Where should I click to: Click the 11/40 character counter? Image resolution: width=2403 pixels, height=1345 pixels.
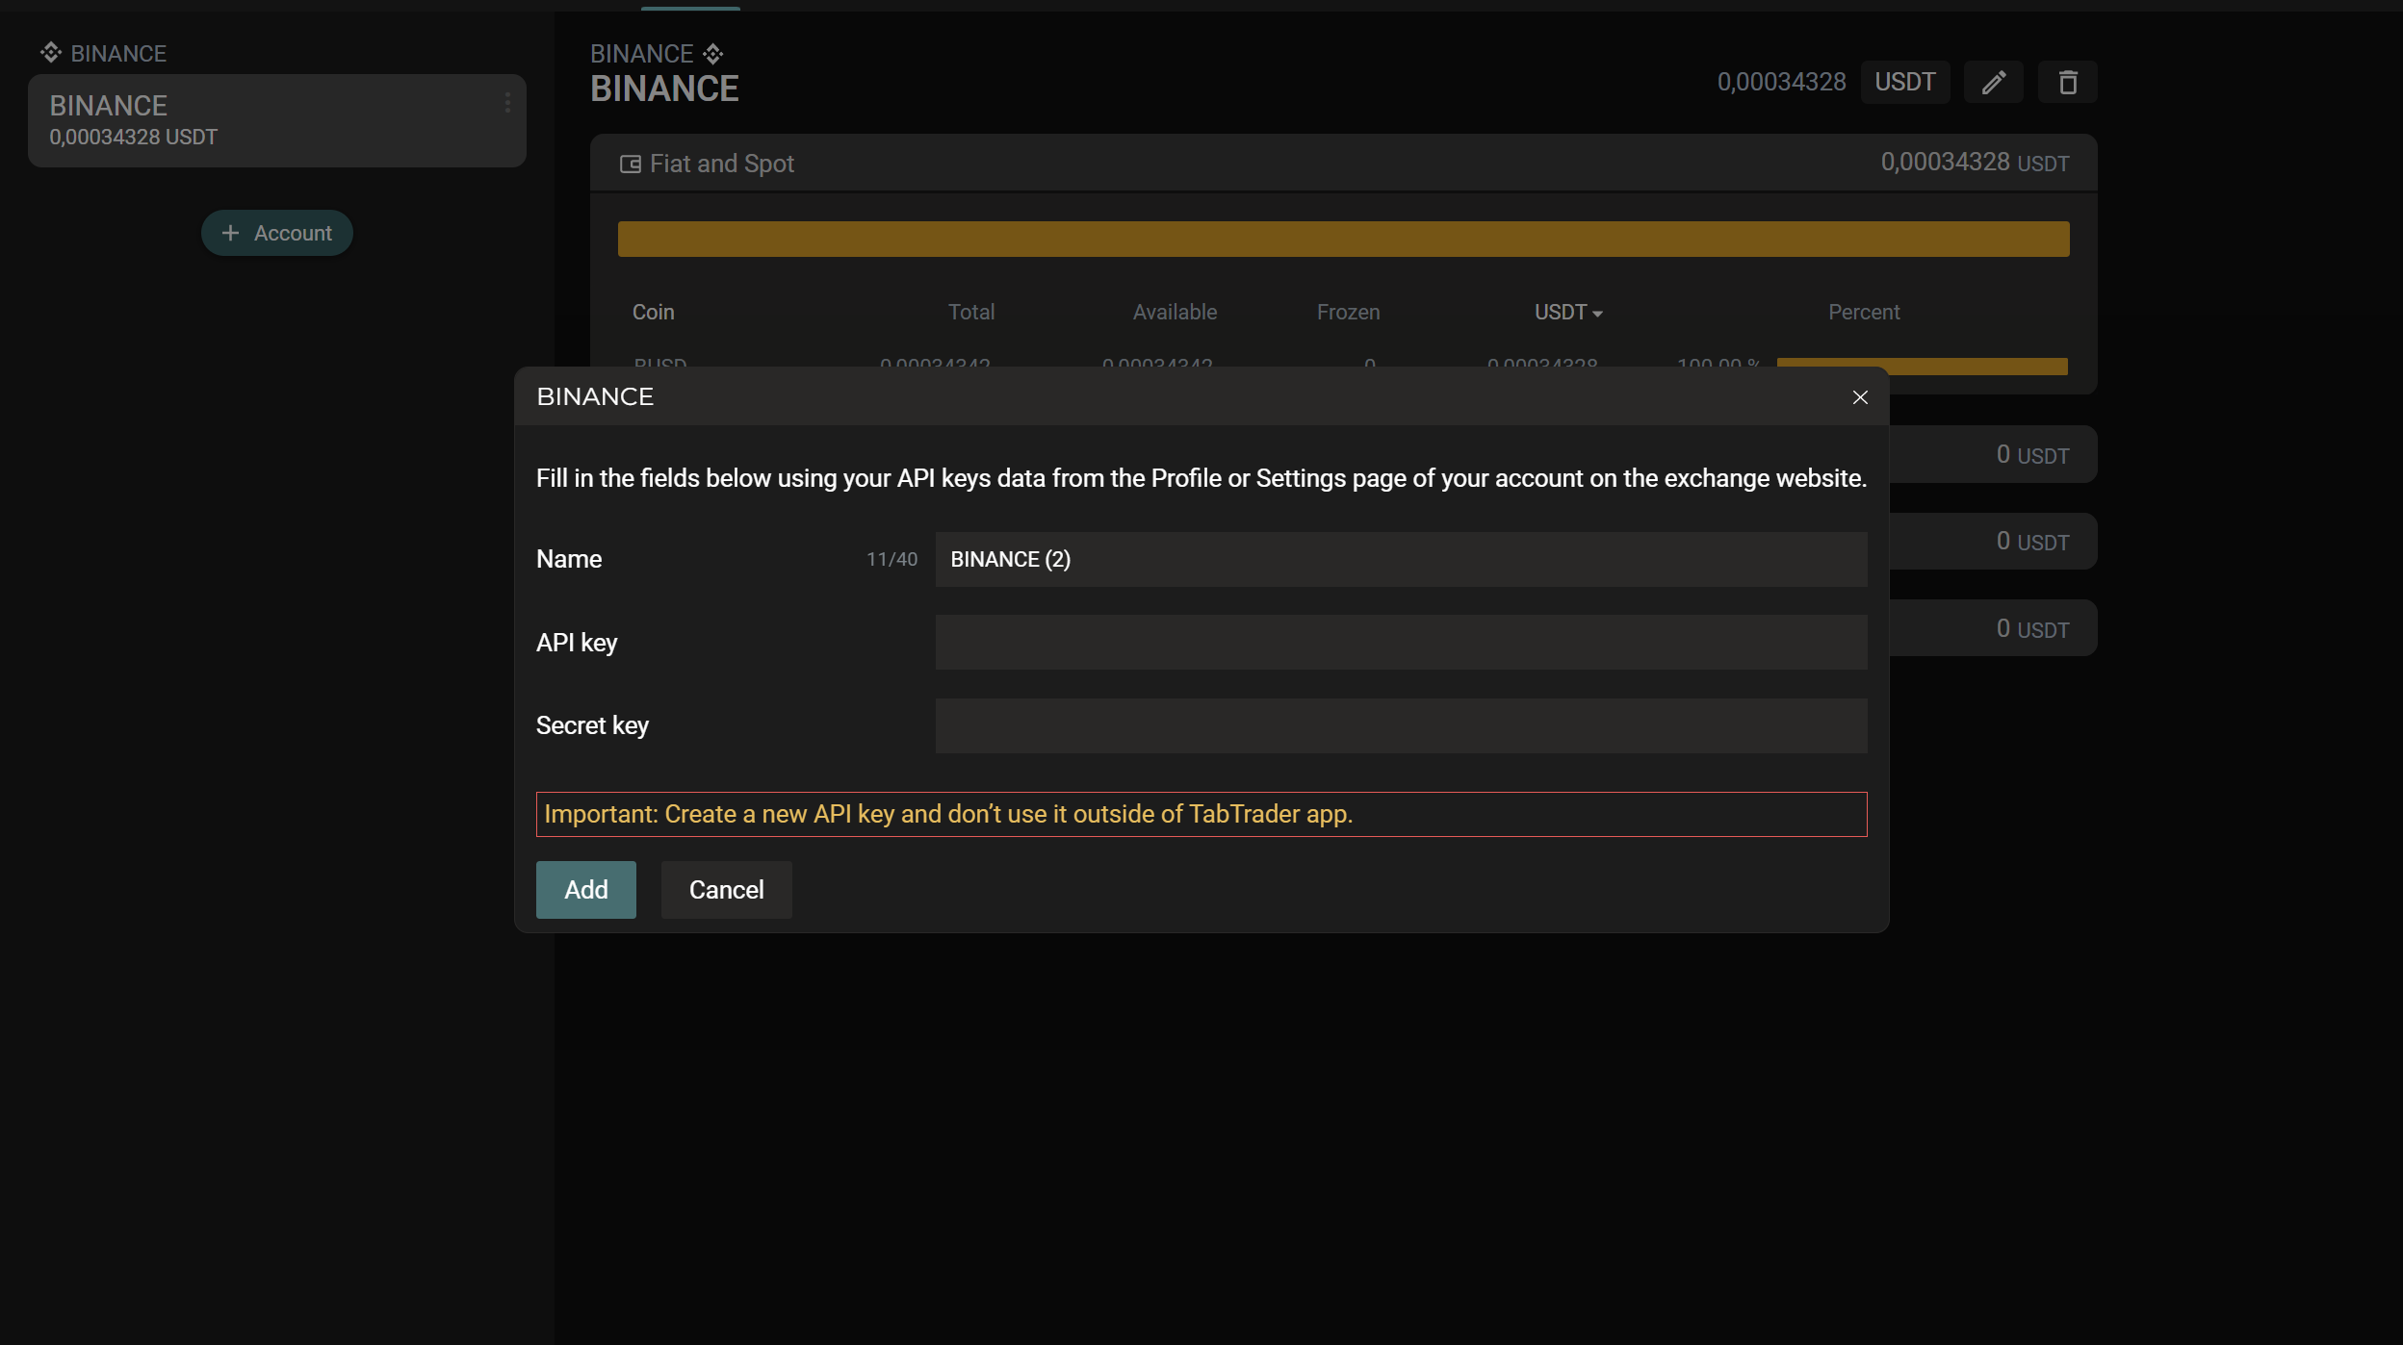(891, 560)
